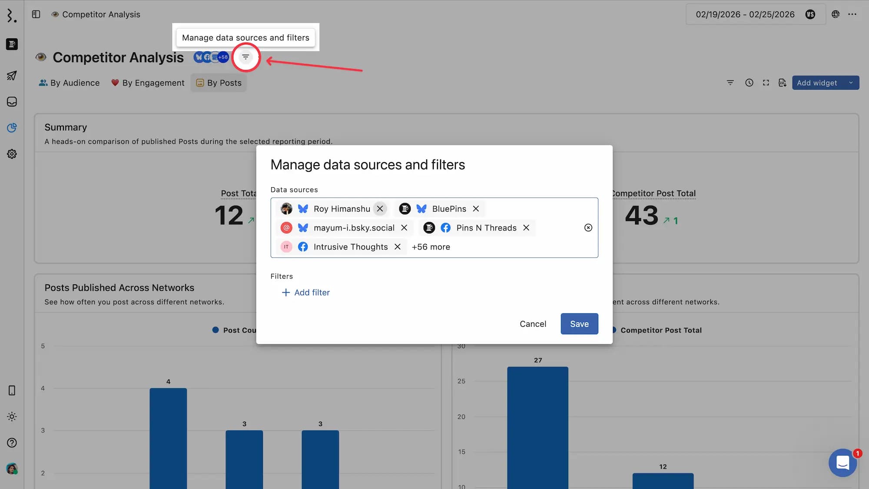869x489 pixels.
Task: Expand the Add widget dropdown arrow
Action: point(851,83)
